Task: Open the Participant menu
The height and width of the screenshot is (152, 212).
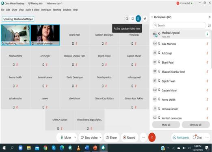Action: pyautogui.click(x=46, y=10)
